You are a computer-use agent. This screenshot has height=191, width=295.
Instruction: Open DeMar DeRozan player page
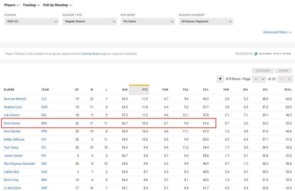(14, 139)
